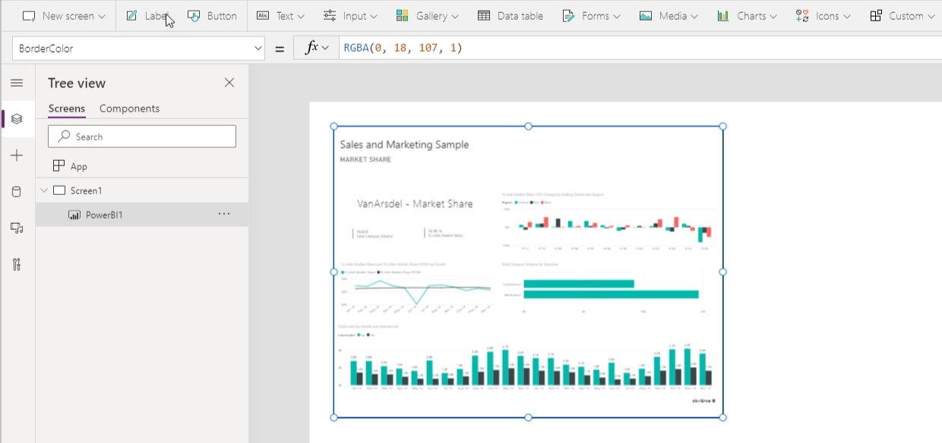Click the Charts icon in toolbar
Screen dimensions: 942x443
point(722,16)
